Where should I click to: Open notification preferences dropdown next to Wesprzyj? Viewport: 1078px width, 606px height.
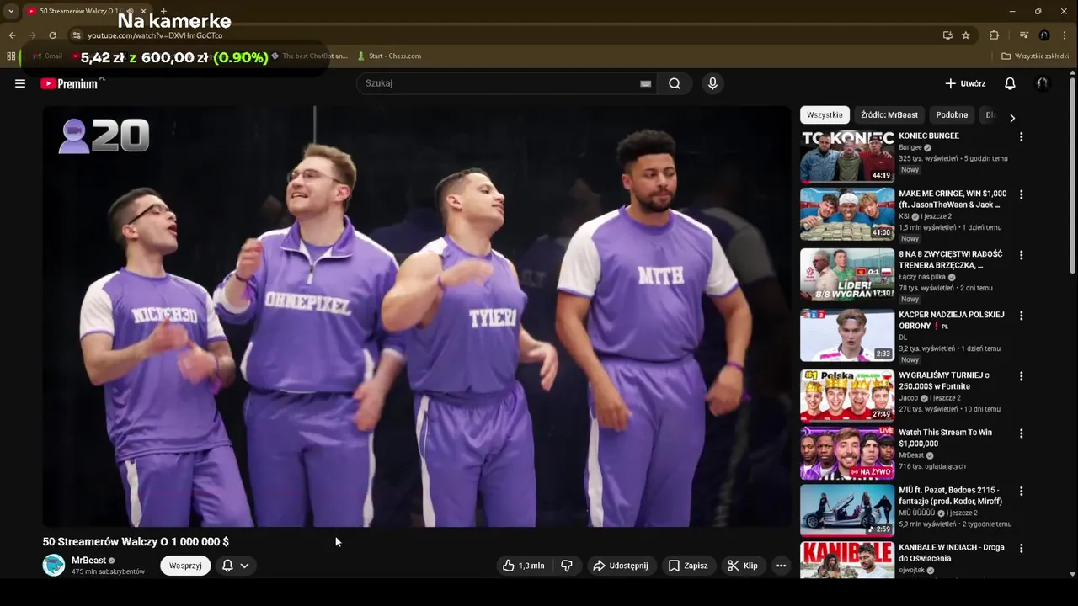[236, 566]
